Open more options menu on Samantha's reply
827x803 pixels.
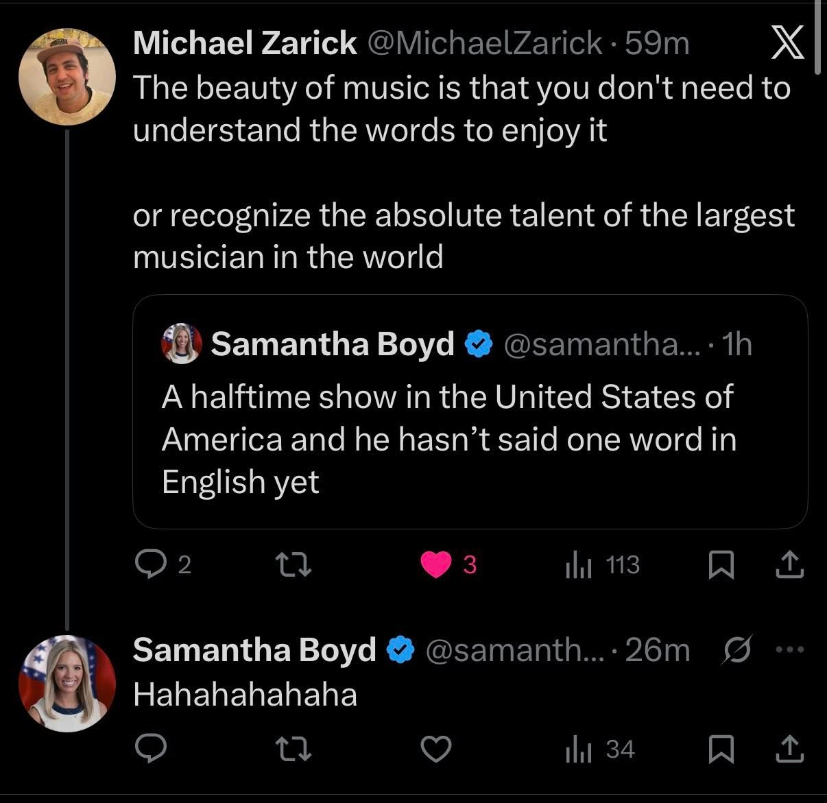(789, 649)
